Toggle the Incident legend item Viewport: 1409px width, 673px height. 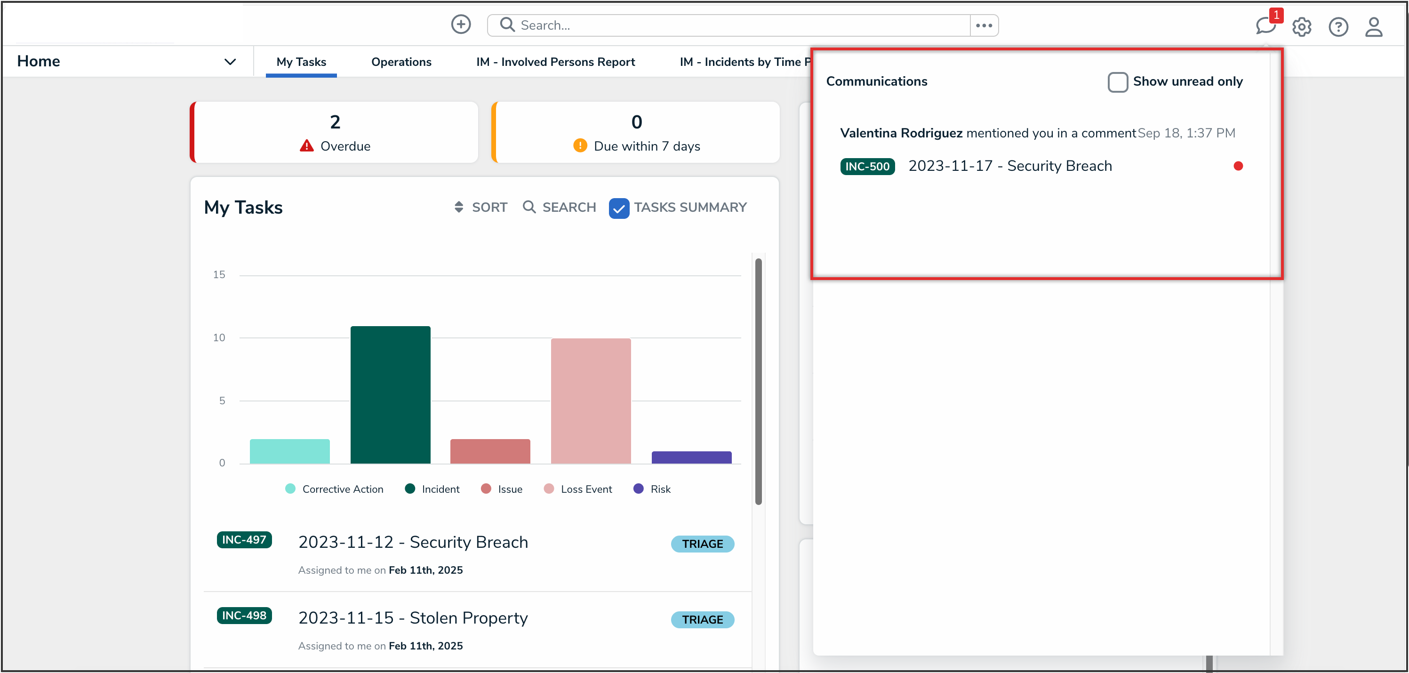point(432,489)
